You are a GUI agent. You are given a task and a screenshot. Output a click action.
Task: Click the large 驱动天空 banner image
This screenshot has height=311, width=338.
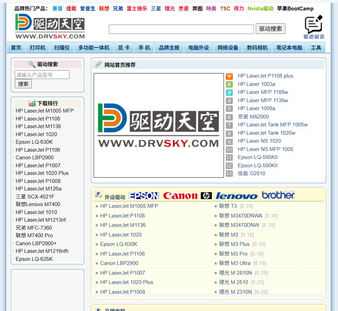[159, 125]
